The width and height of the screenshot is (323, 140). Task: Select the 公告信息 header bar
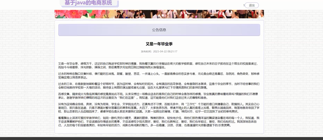pos(159,30)
